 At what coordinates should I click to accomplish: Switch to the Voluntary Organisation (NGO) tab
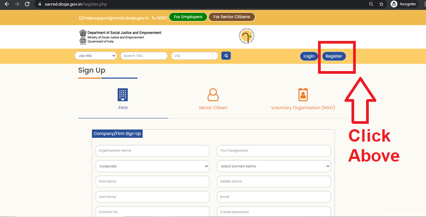(303, 108)
